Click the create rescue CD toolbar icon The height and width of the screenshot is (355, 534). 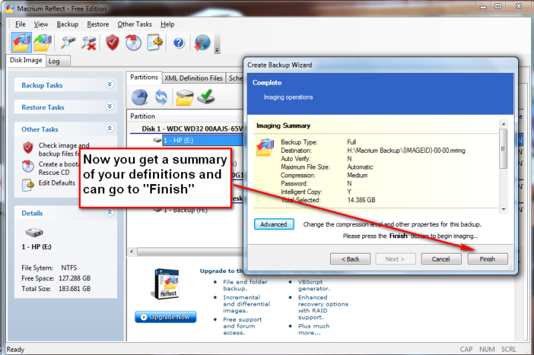point(133,43)
